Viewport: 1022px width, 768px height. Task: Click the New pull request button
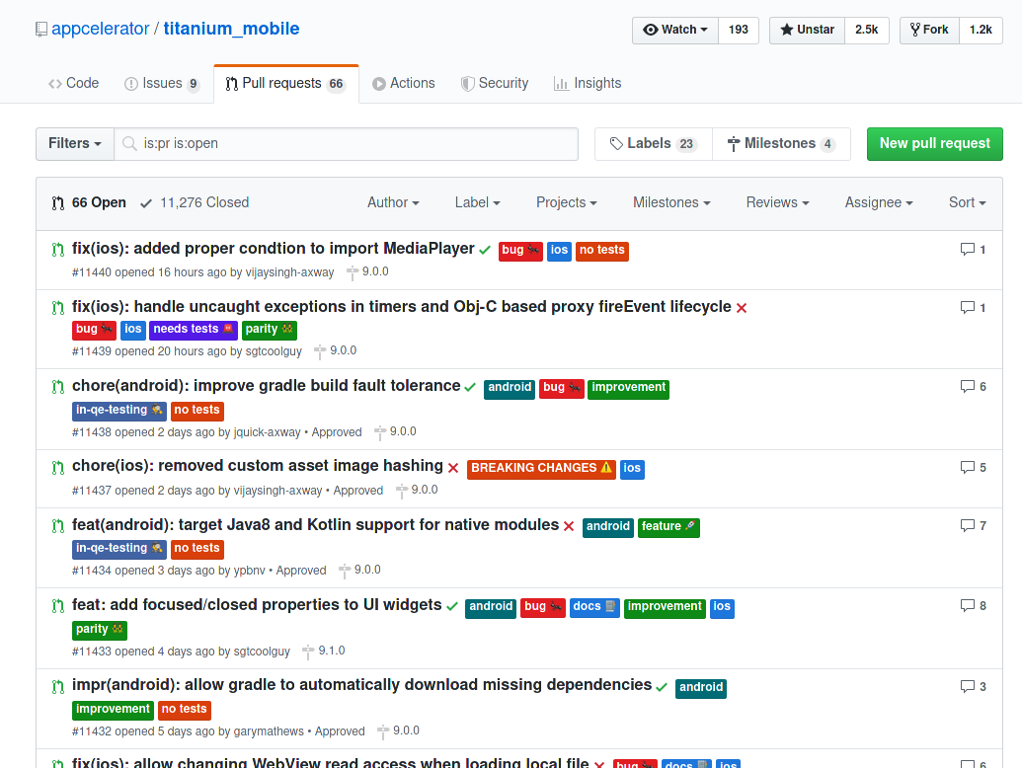tap(935, 143)
